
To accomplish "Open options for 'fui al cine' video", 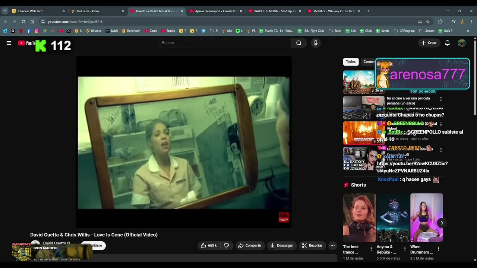I will point(441,99).
